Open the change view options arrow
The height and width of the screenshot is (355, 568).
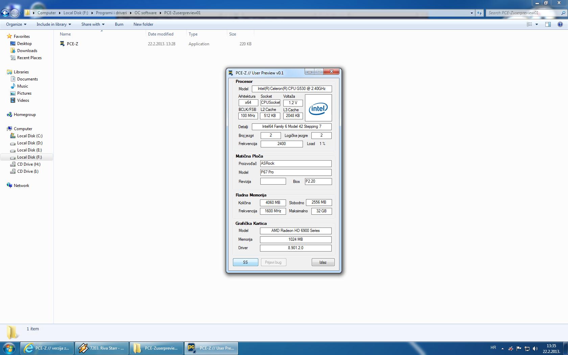(x=537, y=24)
